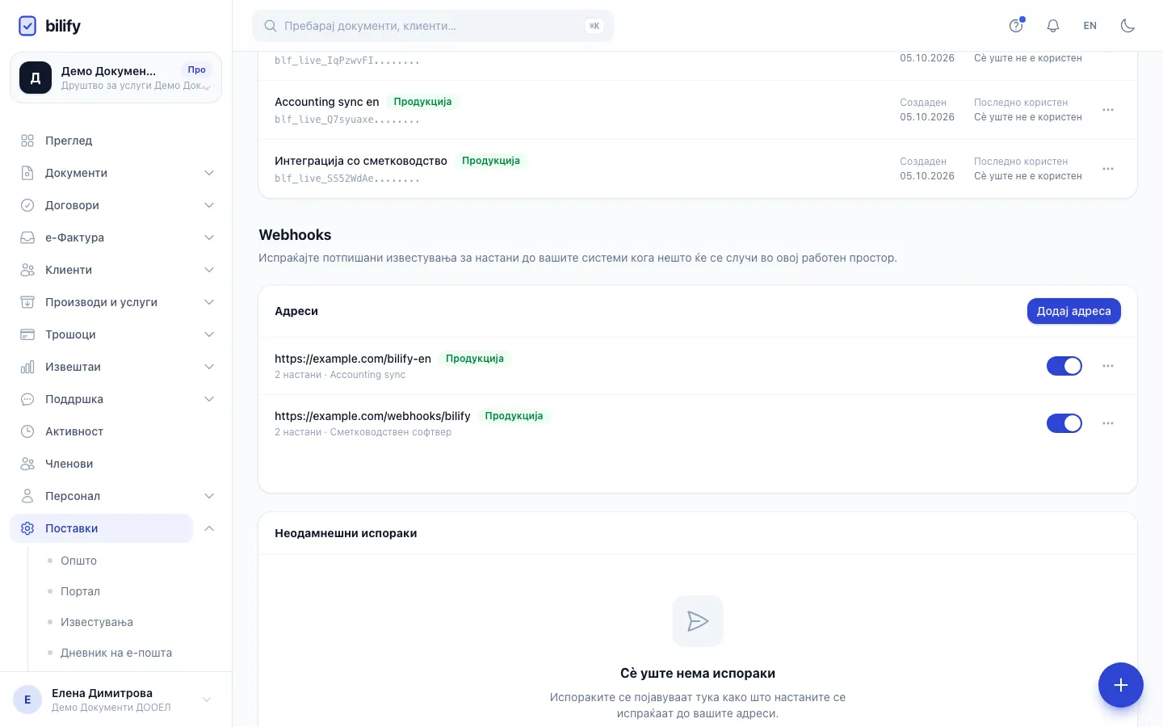
Task: Expand the Извештаи menu chevron
Action: (x=209, y=367)
